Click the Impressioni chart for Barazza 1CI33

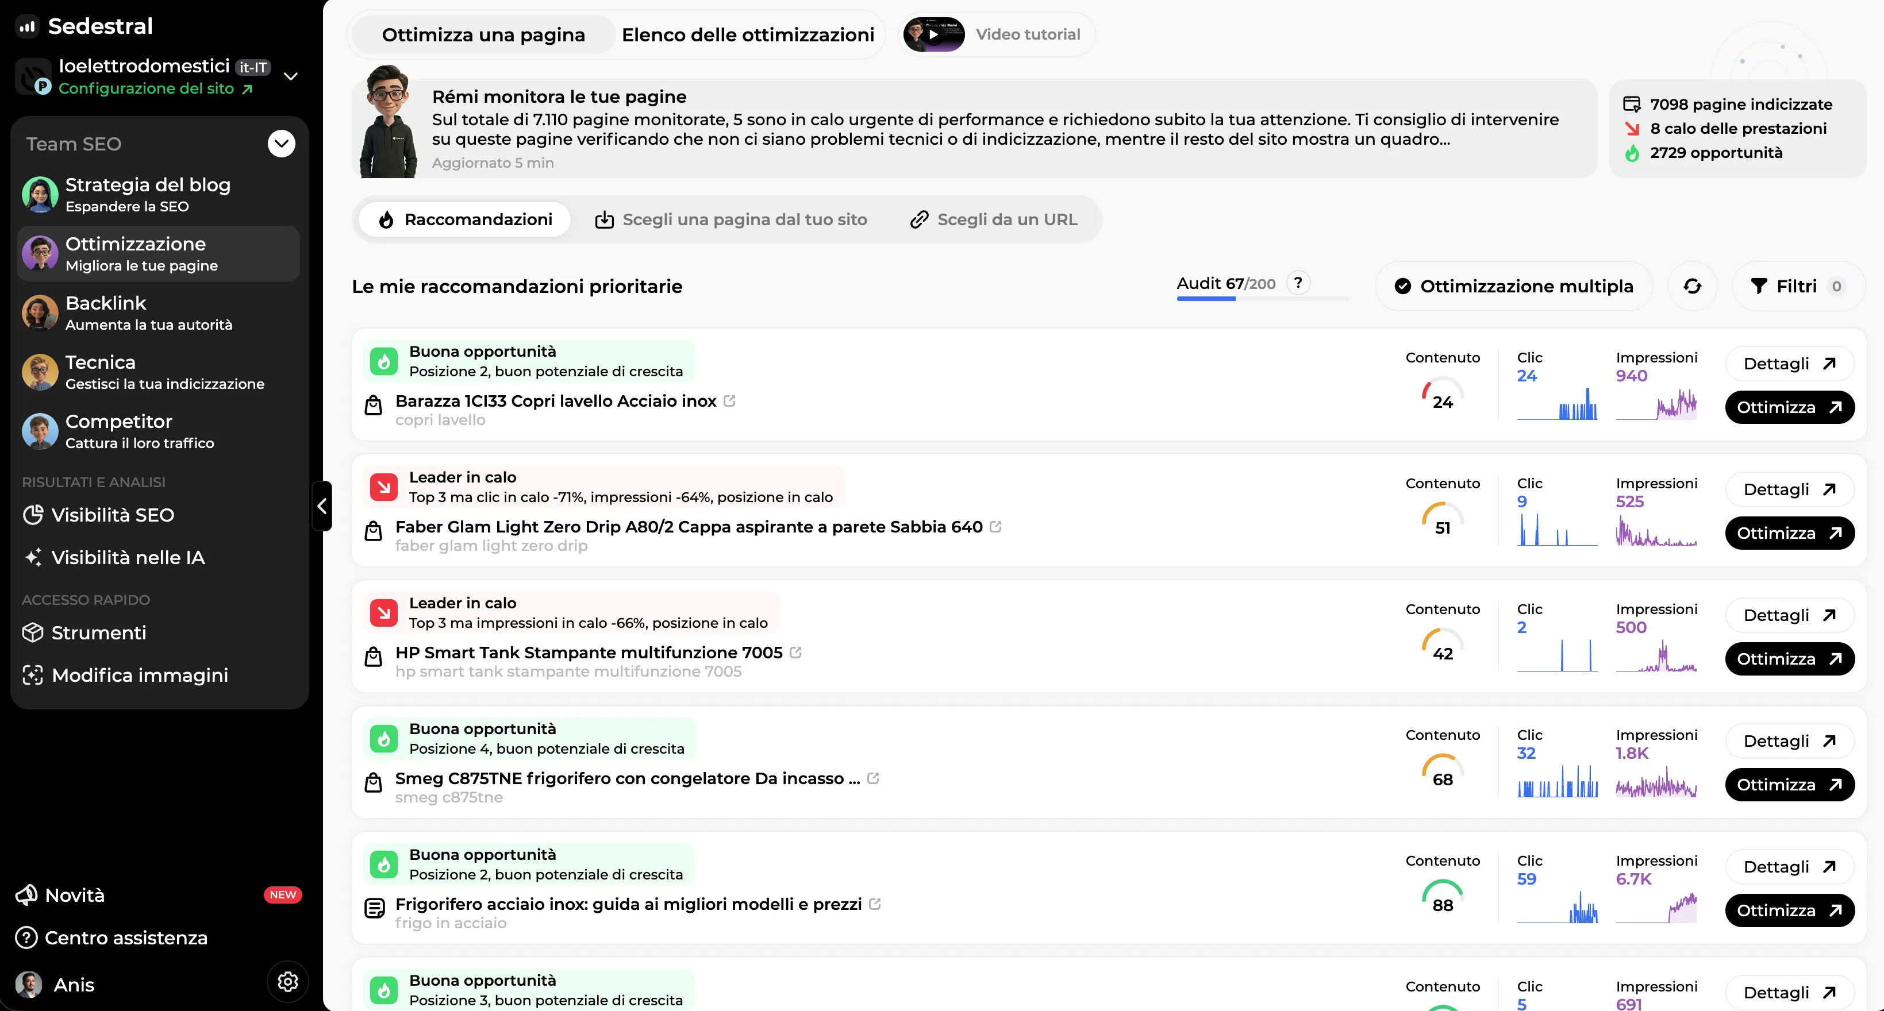pos(1656,403)
